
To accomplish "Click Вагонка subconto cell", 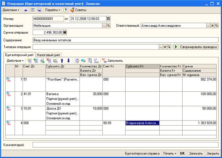I will [63, 94].
